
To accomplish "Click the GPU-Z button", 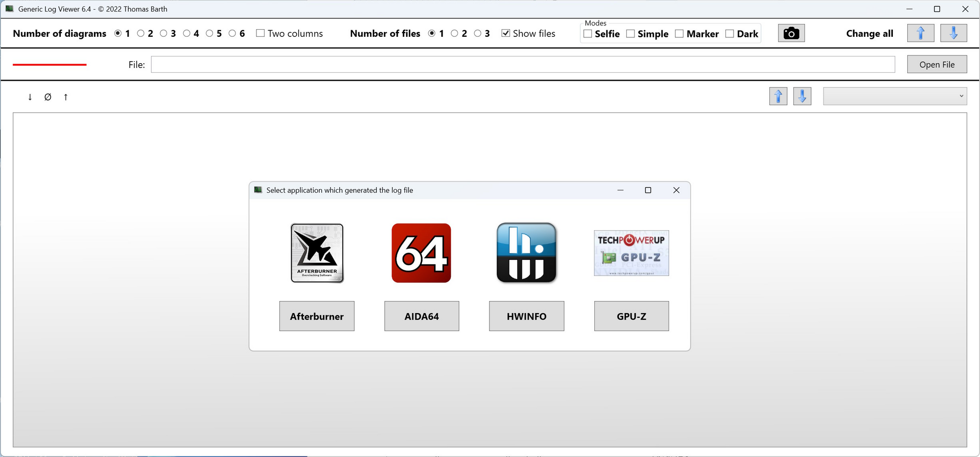I will (x=632, y=316).
